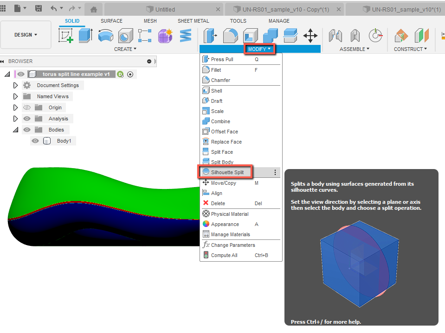The width and height of the screenshot is (445, 333).
Task: Select the Extrude tool in the Create panel
Action: (x=85, y=35)
